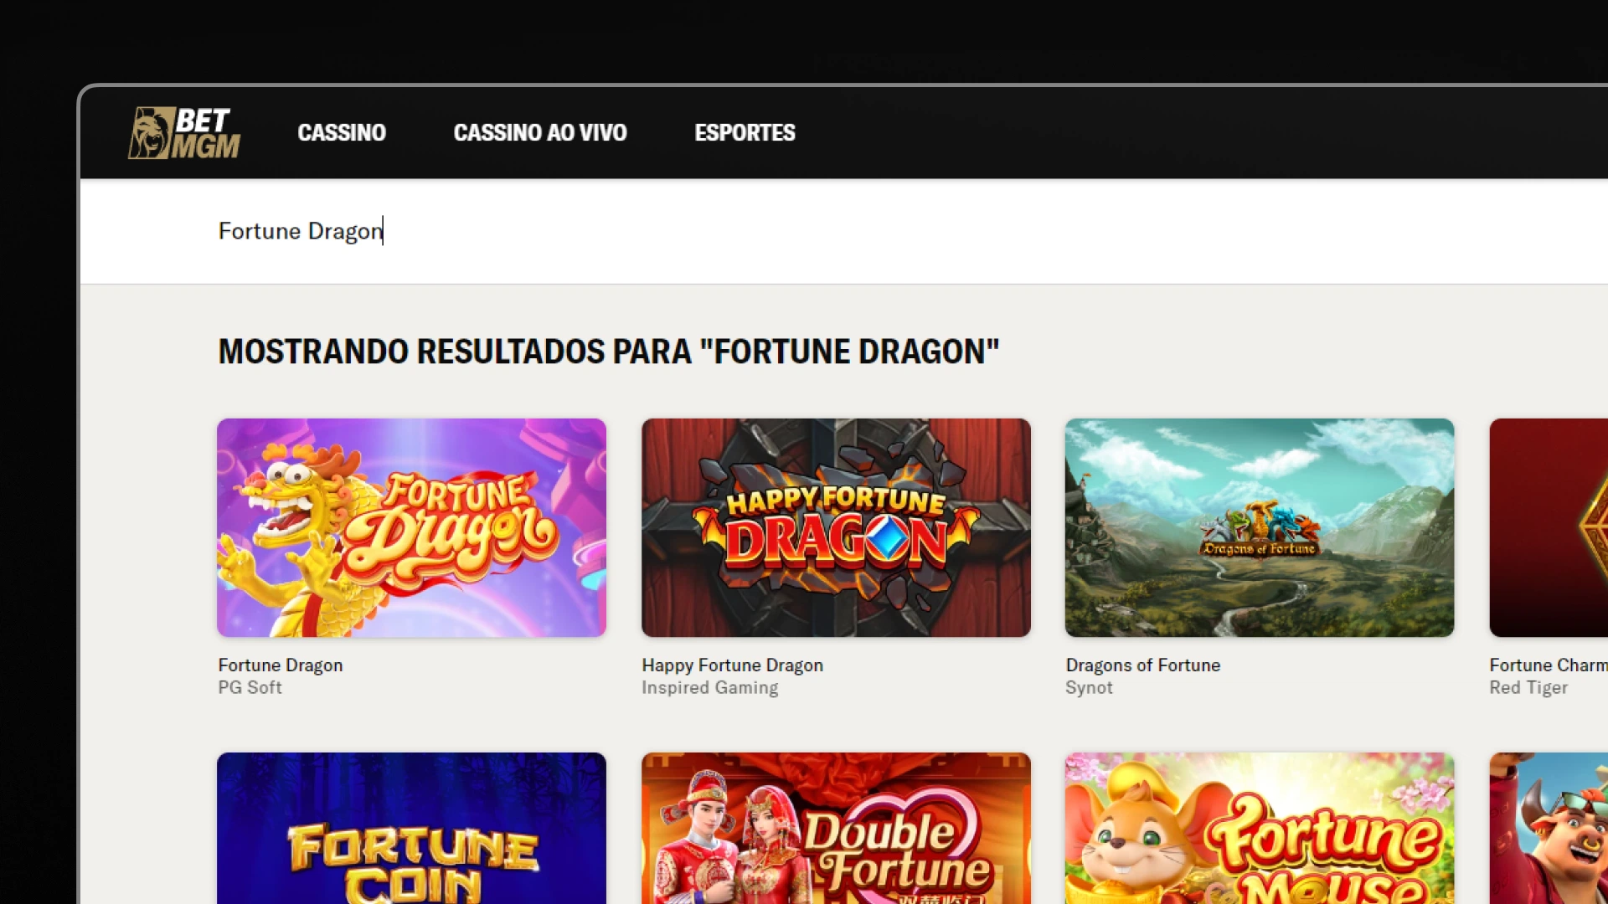Click the Mostrando Resultados Para heading
The height and width of the screenshot is (904, 1608).
tap(609, 352)
